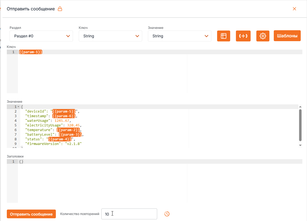Open settings via the gear icon

[x=263, y=36]
